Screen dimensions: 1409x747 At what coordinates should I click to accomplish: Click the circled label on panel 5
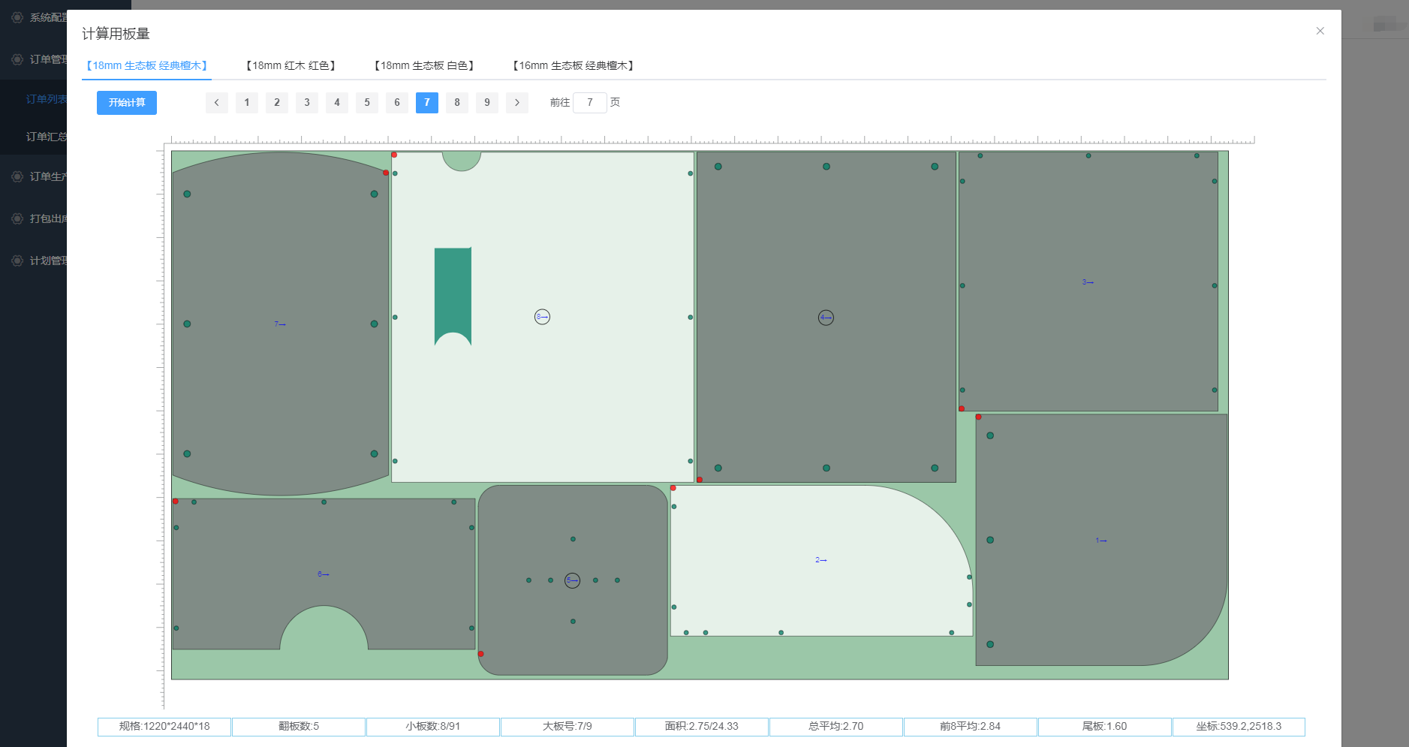(572, 580)
